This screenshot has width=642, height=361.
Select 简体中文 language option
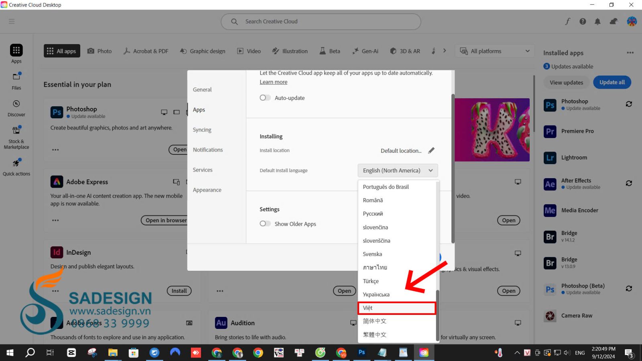[x=396, y=321]
